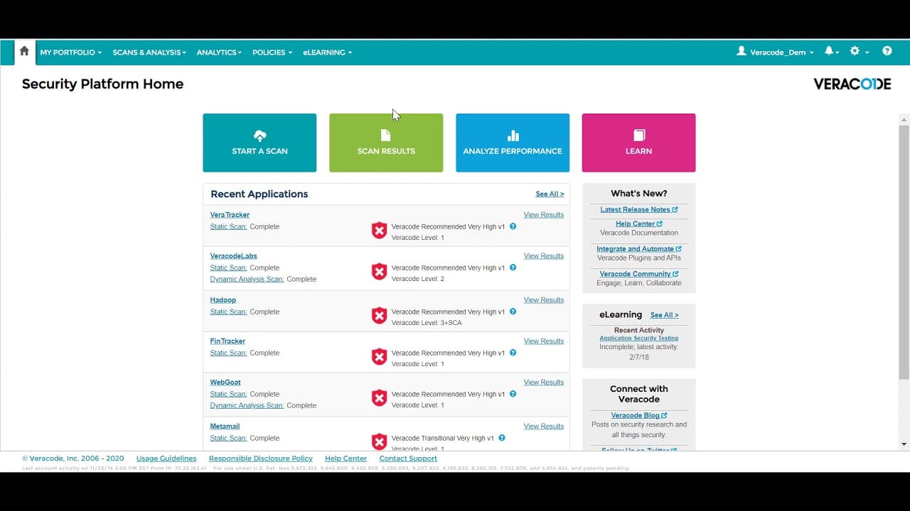Click the help icon beside Hadoop policy
910x511 pixels.
click(x=513, y=312)
